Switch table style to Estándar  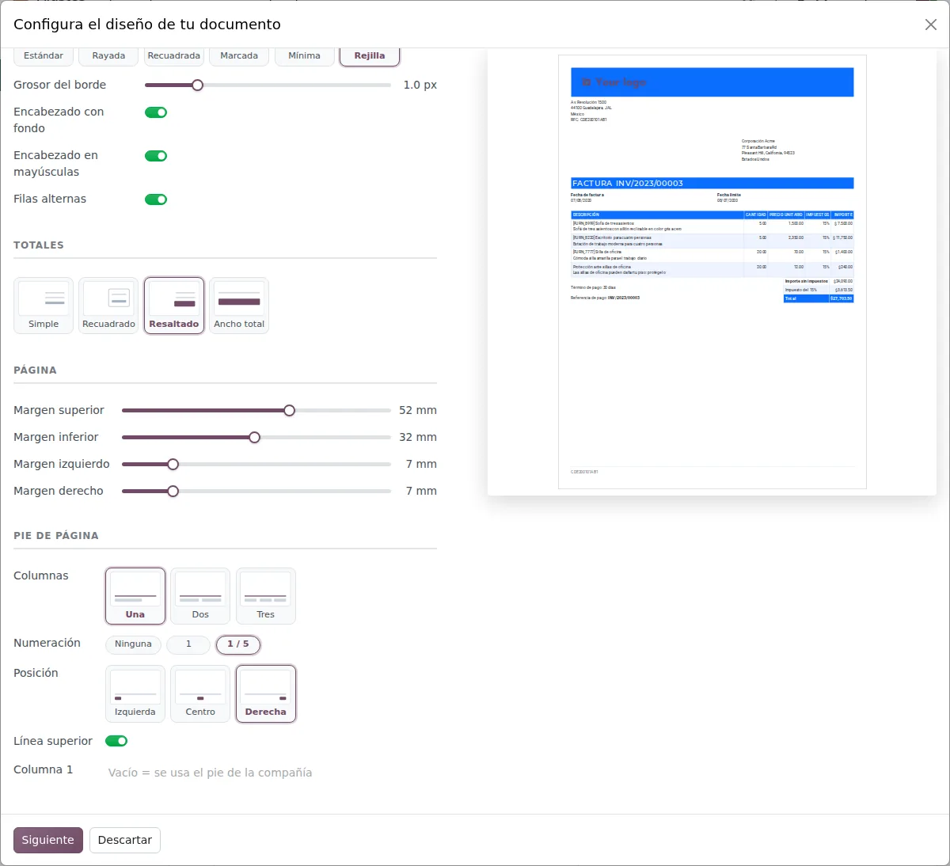point(44,56)
